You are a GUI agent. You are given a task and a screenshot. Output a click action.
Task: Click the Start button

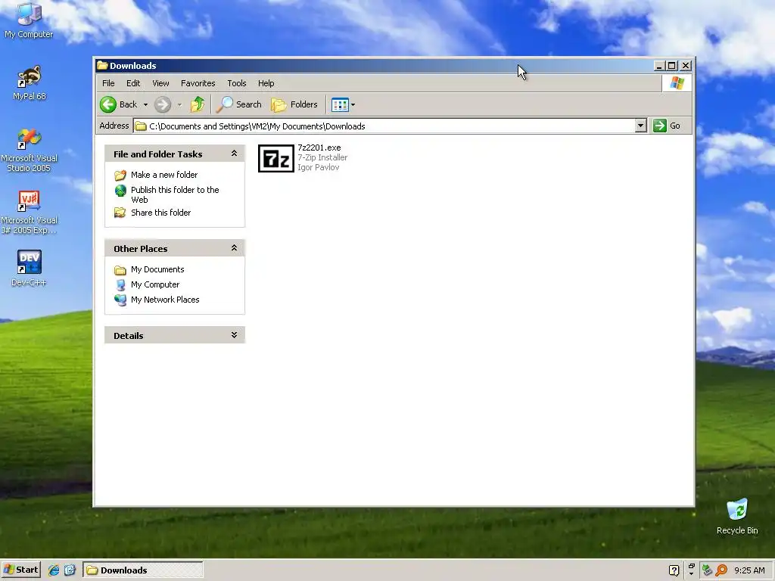point(20,570)
